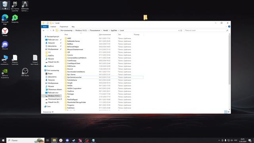Open the Файл tab in Explorer
254x143 pixels.
(45, 27)
